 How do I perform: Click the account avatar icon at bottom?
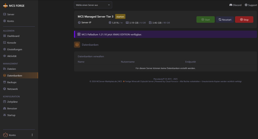pos(6,135)
